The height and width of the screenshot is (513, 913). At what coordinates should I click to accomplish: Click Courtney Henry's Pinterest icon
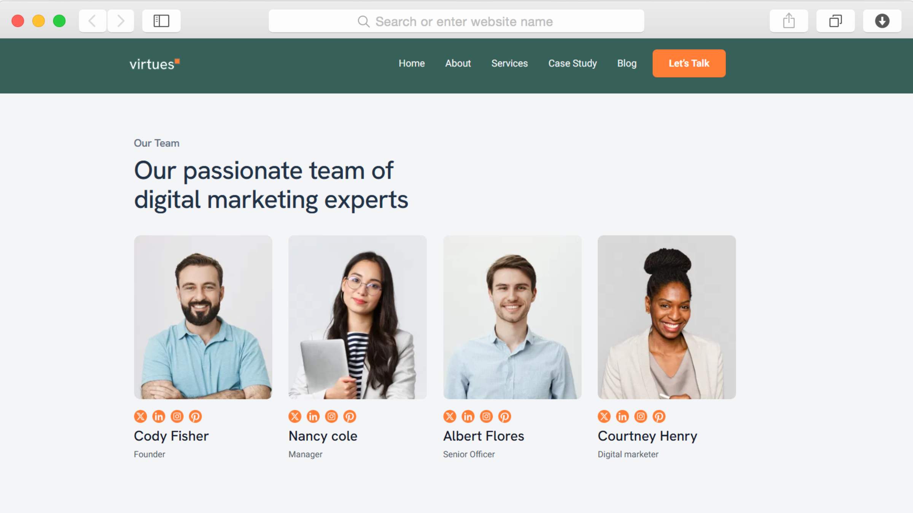click(659, 416)
